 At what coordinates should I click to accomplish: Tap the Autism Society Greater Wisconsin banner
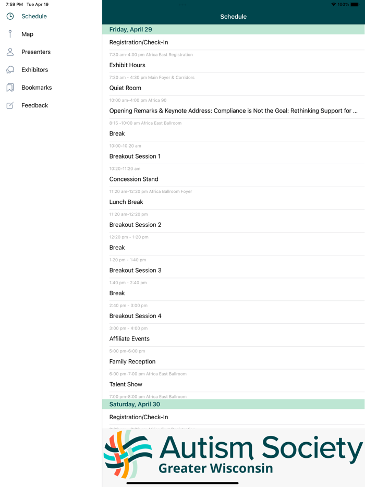(x=233, y=454)
